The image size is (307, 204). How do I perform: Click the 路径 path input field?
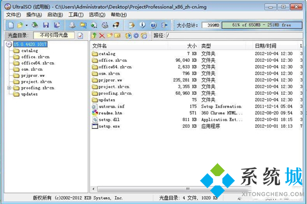[x=234, y=36]
